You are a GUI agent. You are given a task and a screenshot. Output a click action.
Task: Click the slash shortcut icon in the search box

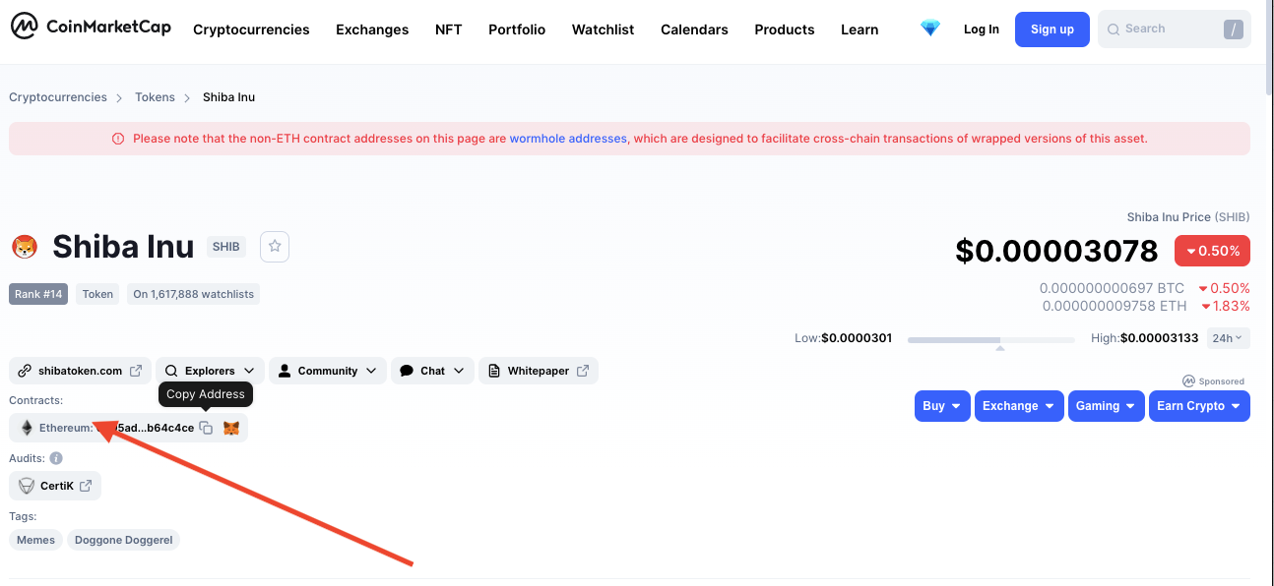[1233, 29]
